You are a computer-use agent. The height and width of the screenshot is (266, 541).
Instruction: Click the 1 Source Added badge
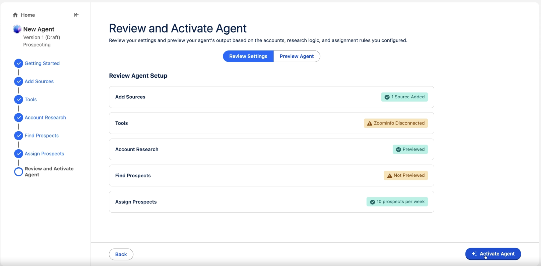[405, 97]
